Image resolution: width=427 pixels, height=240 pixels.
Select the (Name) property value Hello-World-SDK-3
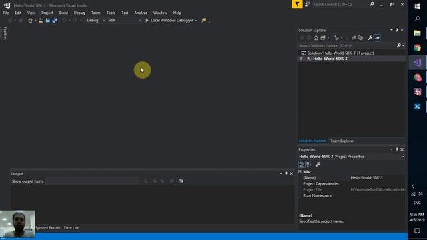coord(366,178)
